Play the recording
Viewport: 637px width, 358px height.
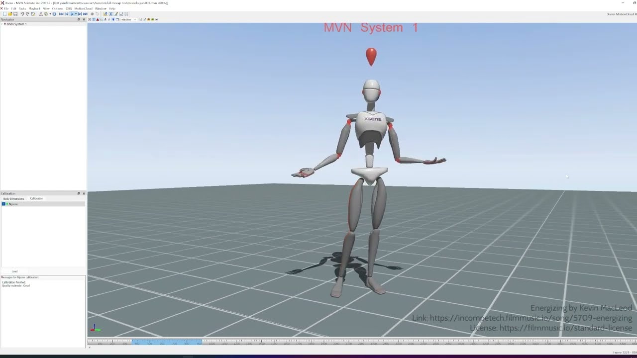(x=72, y=14)
